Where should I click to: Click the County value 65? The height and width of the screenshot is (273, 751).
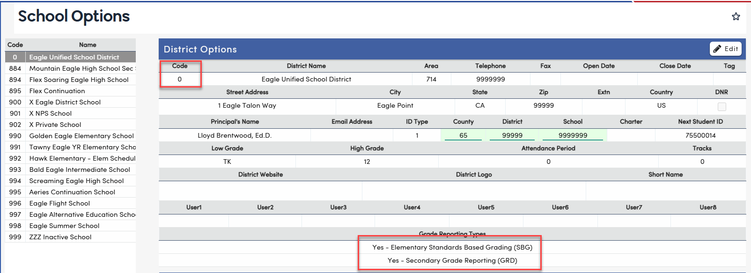point(463,135)
